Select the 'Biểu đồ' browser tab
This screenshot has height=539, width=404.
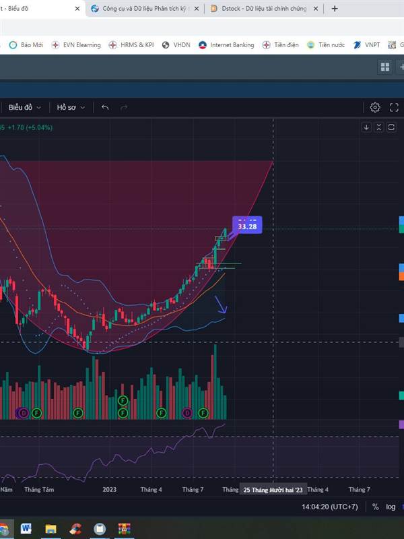pos(38,9)
